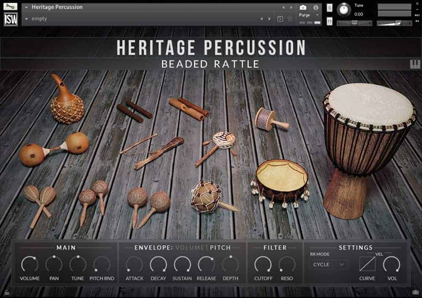Viewport: 422px width, 298px height.
Task: Click the camera snapshot icon
Action: (303, 7)
